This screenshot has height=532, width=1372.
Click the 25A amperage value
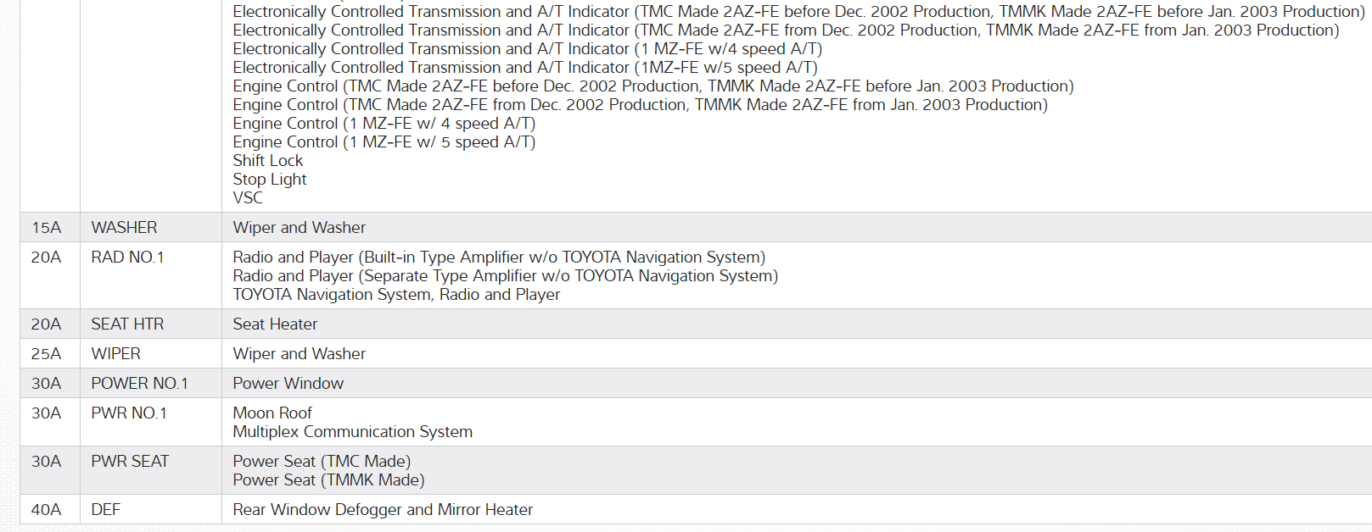47,354
